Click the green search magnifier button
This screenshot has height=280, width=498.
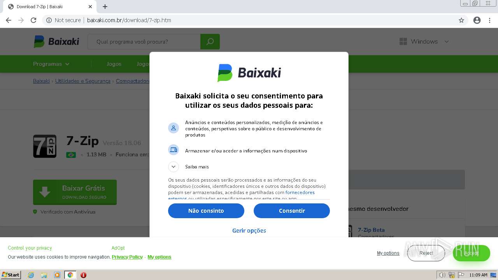tap(210, 42)
